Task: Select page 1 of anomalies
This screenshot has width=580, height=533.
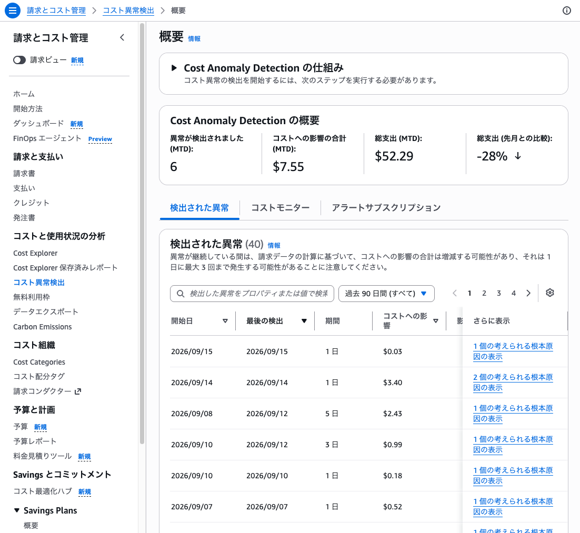Action: [469, 293]
